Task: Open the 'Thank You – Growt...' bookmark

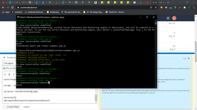Action: pos(115,12)
